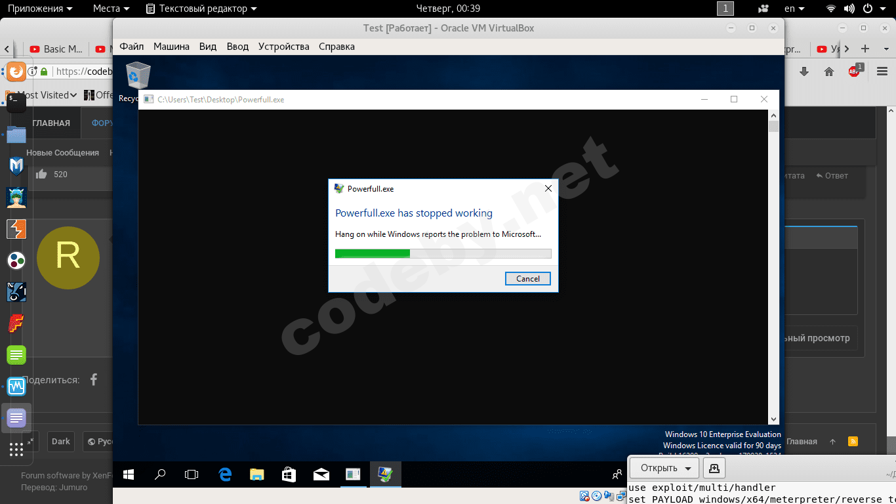Screen dimensions: 896x504
Task: Open the Новые Сообщения forum link
Action: (62, 153)
